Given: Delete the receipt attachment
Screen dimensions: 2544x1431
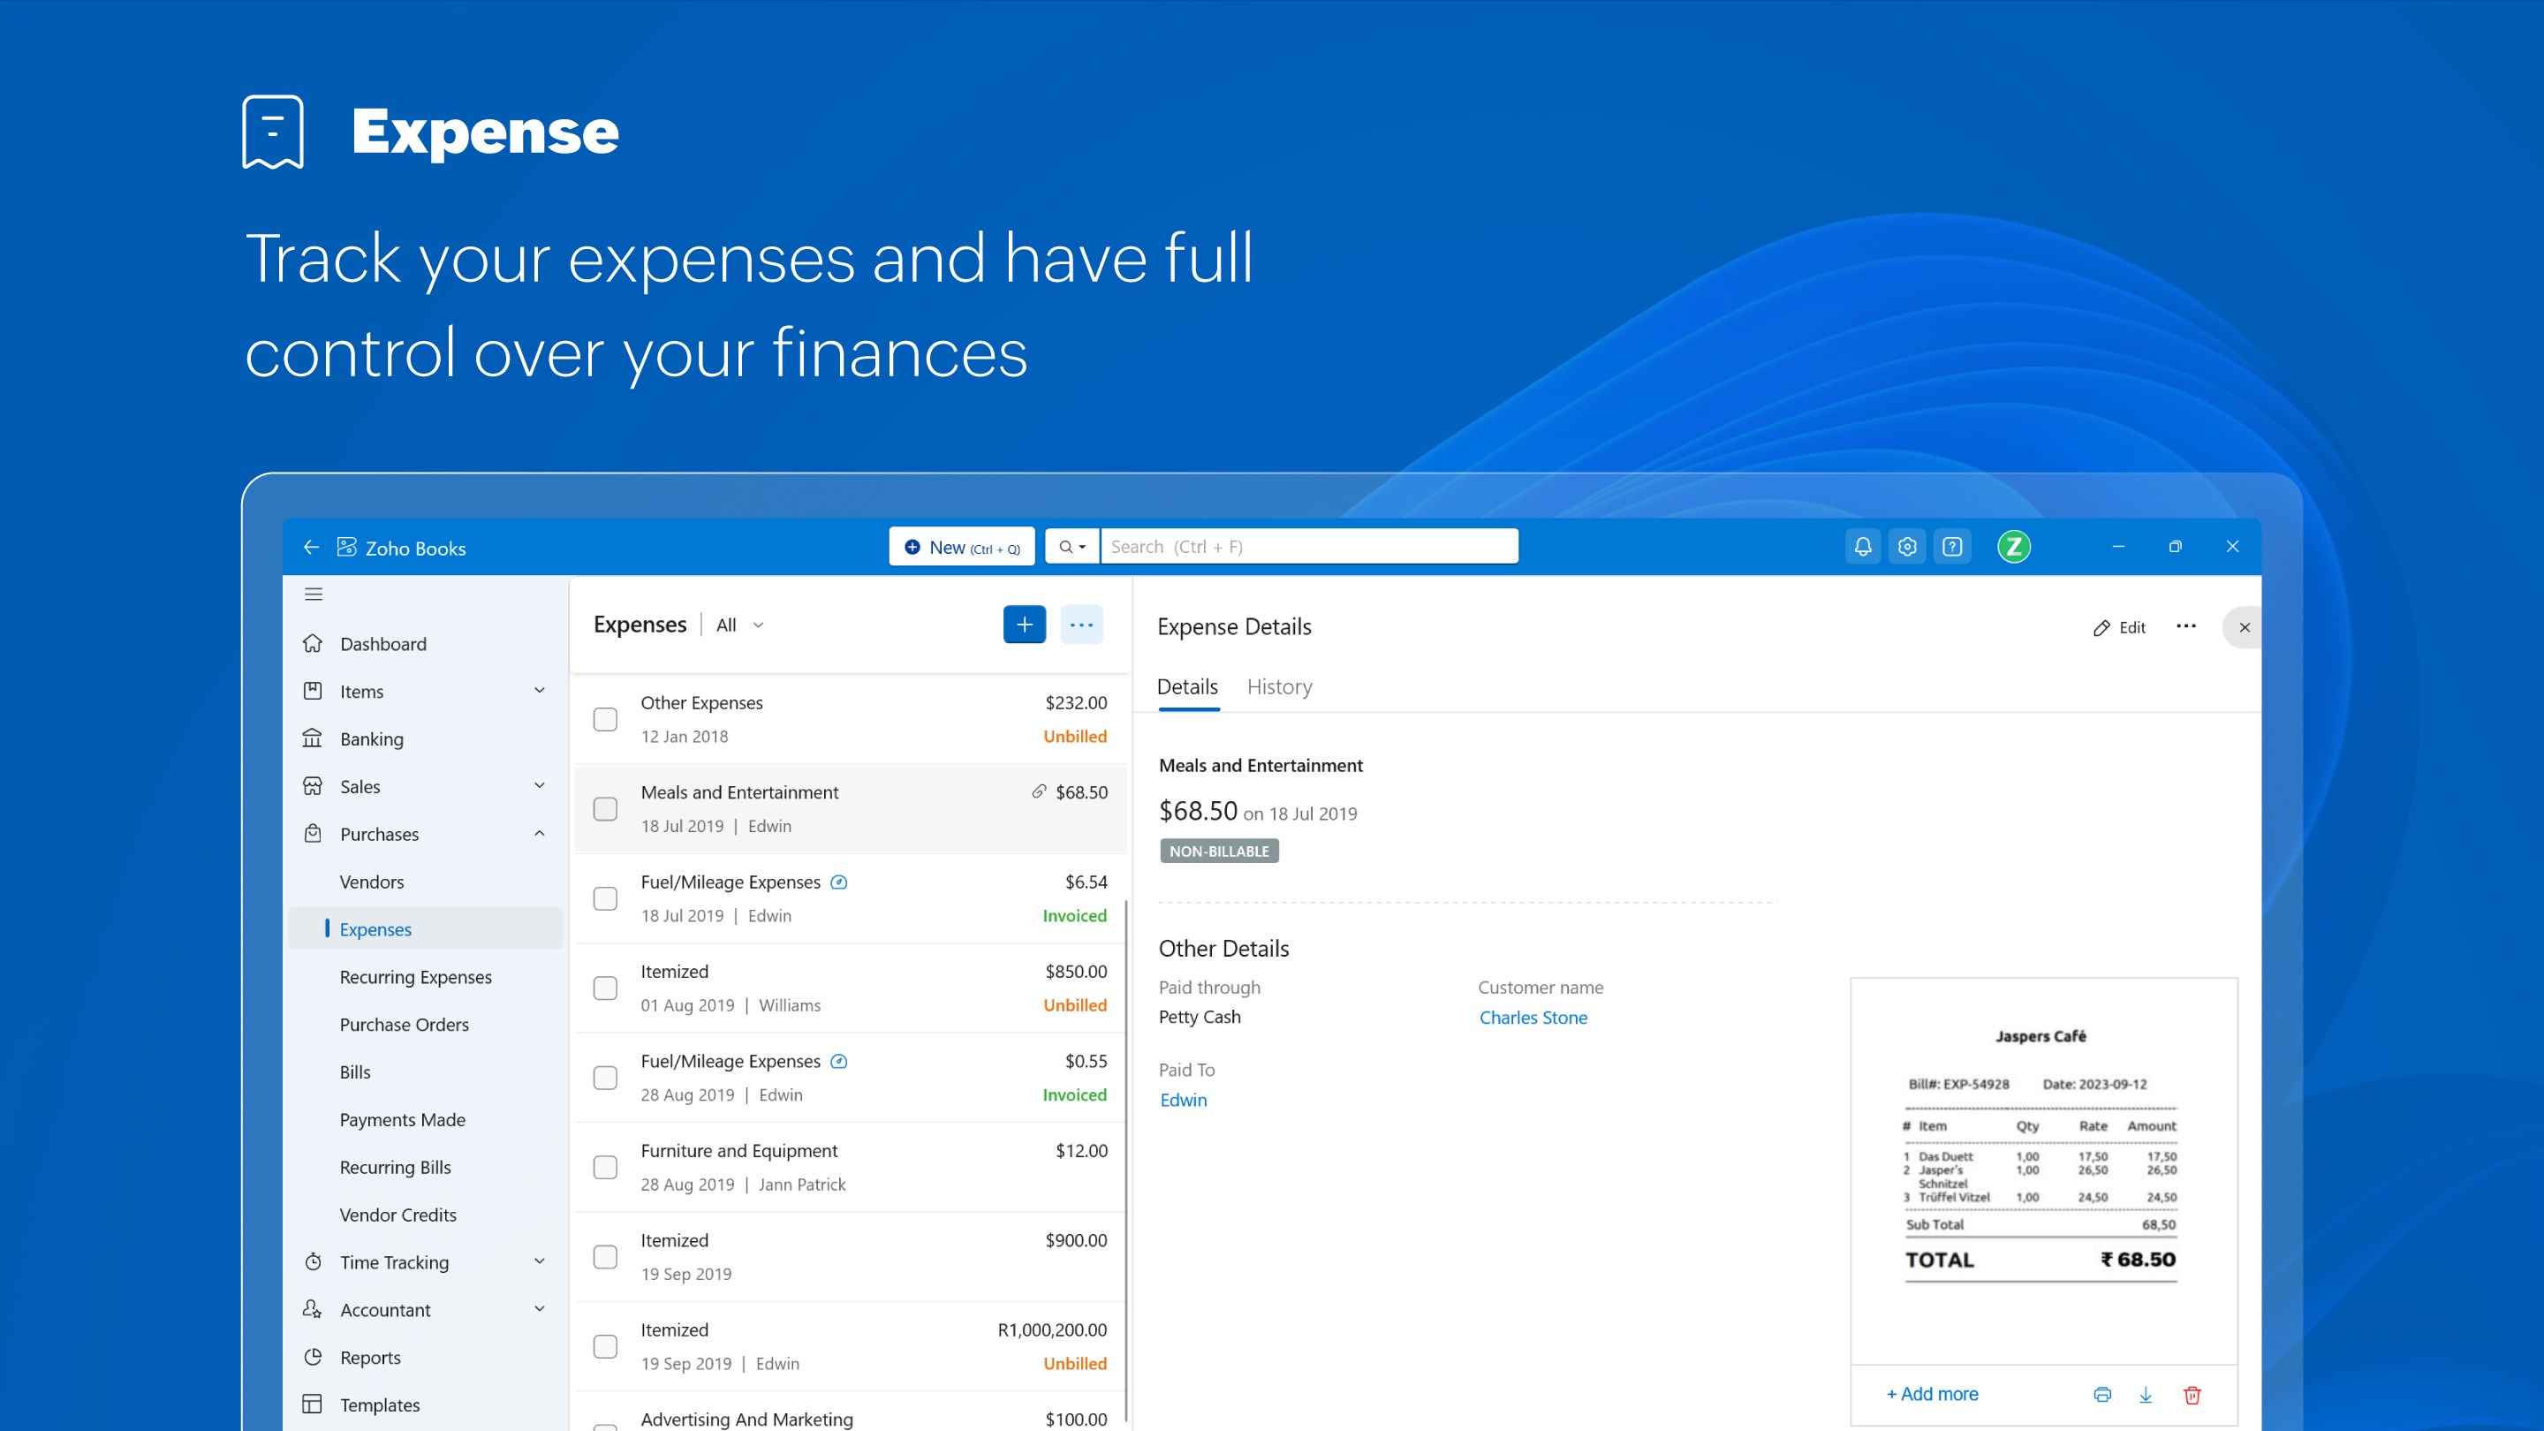Looking at the screenshot, I should click(2192, 1395).
